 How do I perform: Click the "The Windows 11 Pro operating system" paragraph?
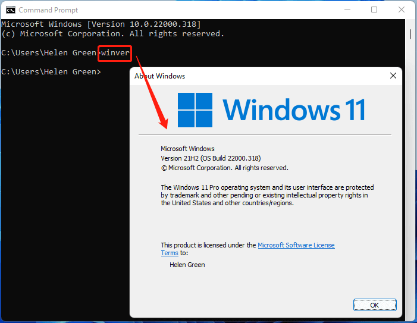267,195
